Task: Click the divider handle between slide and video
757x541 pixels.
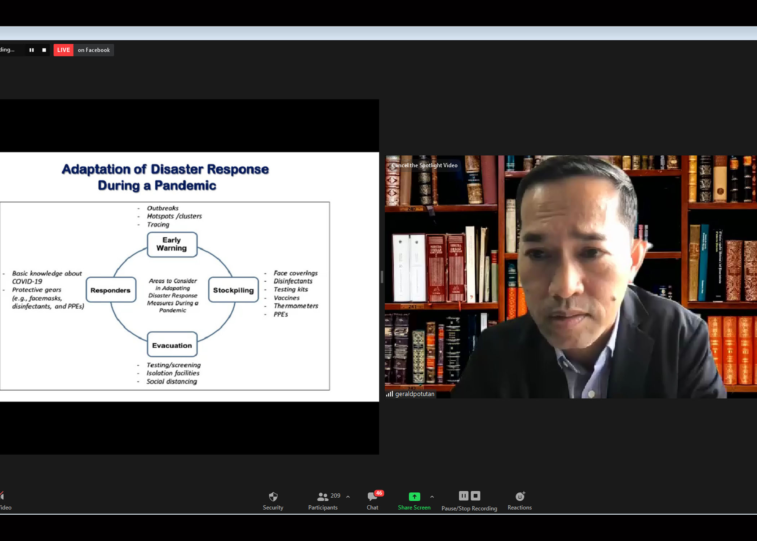Action: (382, 277)
